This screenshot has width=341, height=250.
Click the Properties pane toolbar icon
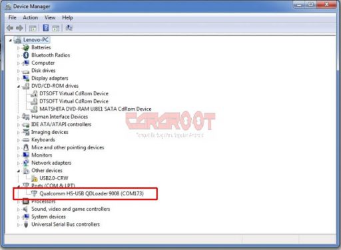coord(56,28)
